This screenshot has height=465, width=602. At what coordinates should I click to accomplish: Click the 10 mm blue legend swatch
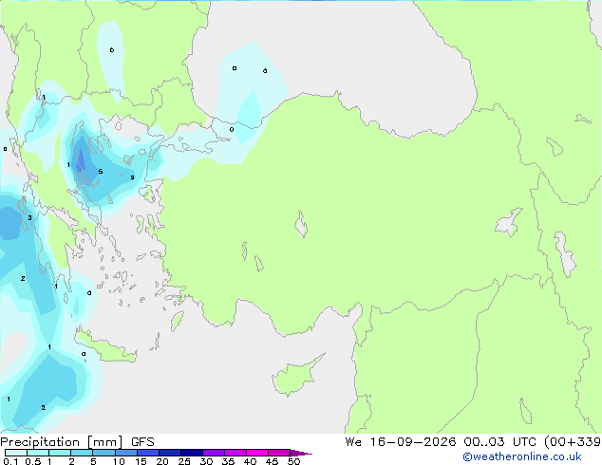[126, 453]
